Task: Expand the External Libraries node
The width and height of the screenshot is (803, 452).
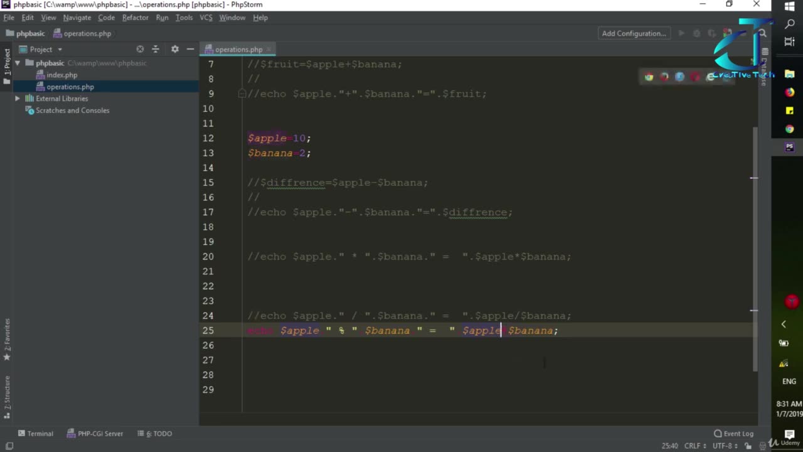Action: point(18,99)
